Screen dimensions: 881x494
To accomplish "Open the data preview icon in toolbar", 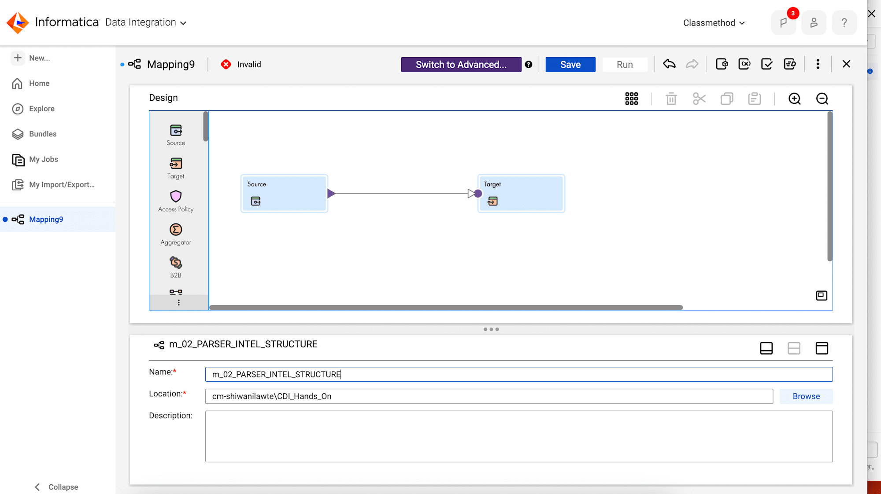I will point(790,64).
